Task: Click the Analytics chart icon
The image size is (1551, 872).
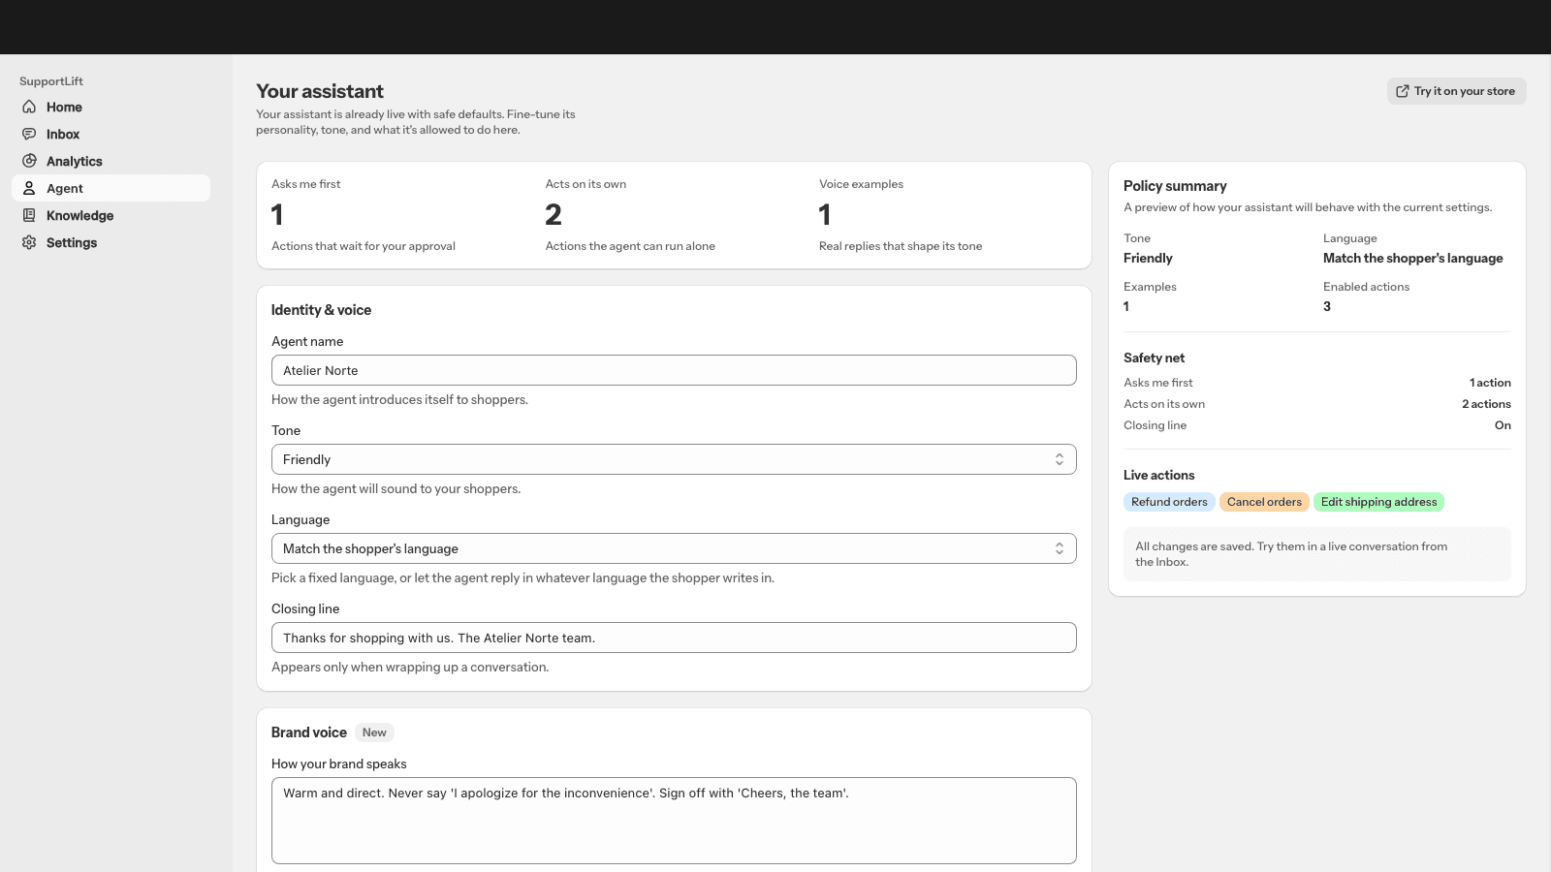Action: pyautogui.click(x=29, y=161)
